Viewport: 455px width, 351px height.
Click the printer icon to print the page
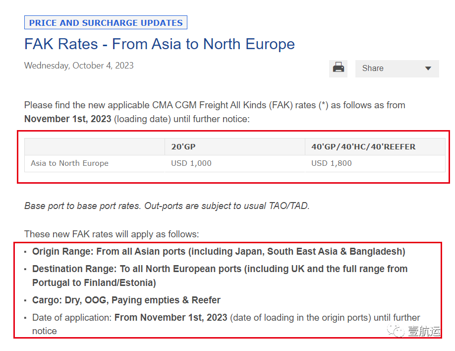coord(339,68)
